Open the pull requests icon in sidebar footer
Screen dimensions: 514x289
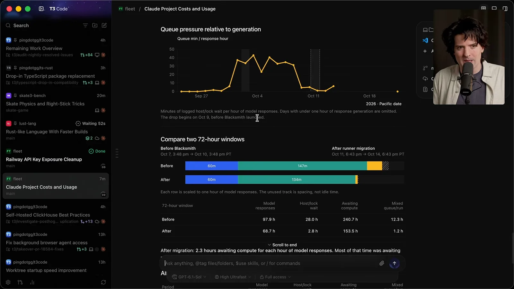click(20, 282)
